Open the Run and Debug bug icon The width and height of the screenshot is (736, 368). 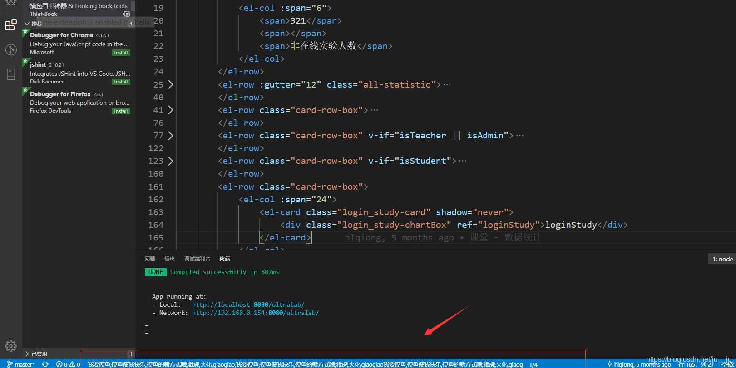point(11,3)
